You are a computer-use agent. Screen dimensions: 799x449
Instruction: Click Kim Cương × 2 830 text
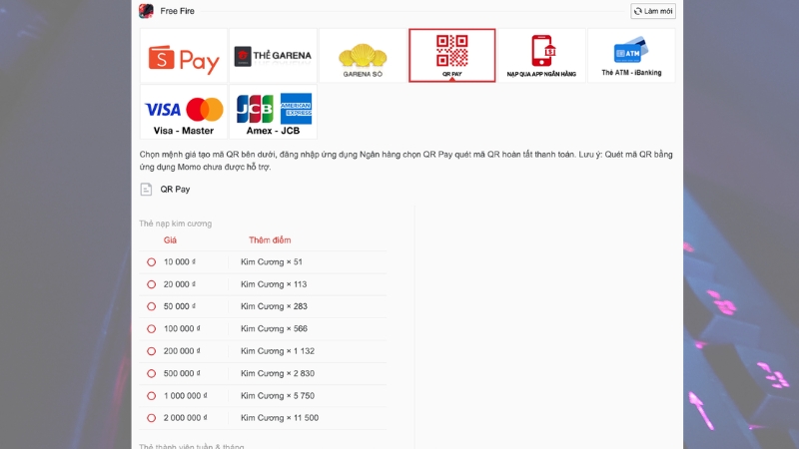coord(278,373)
